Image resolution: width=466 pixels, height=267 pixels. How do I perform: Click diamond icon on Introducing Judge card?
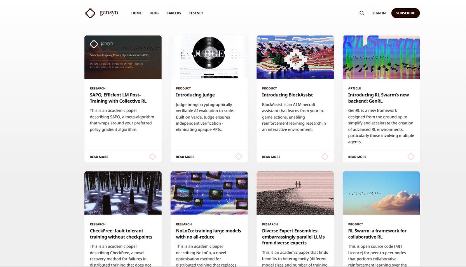(x=239, y=157)
